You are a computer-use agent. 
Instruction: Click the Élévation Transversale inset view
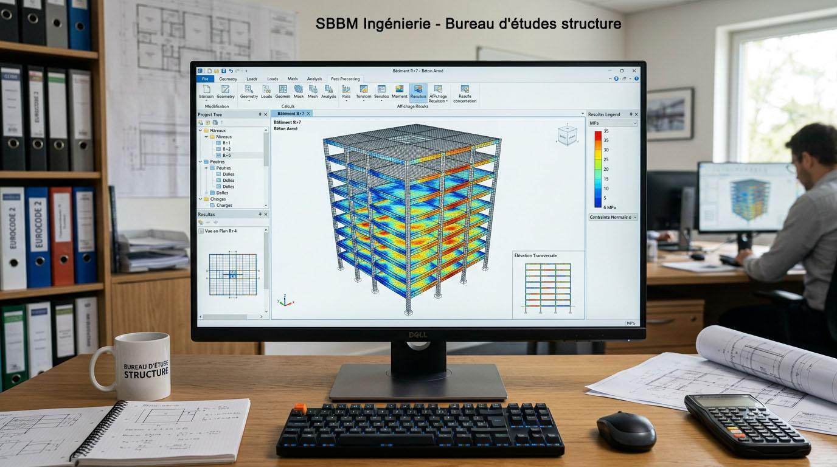[548, 285]
